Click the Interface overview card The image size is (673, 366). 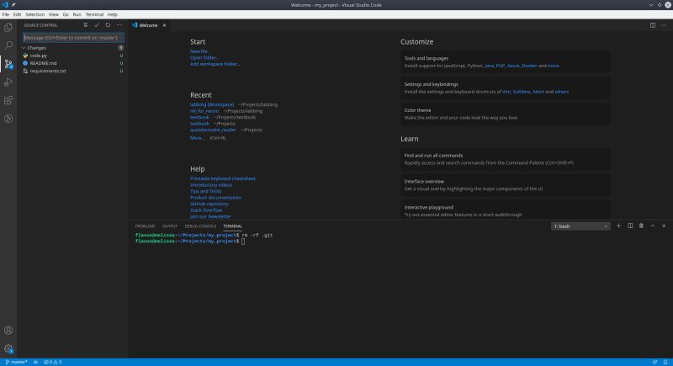click(506, 185)
